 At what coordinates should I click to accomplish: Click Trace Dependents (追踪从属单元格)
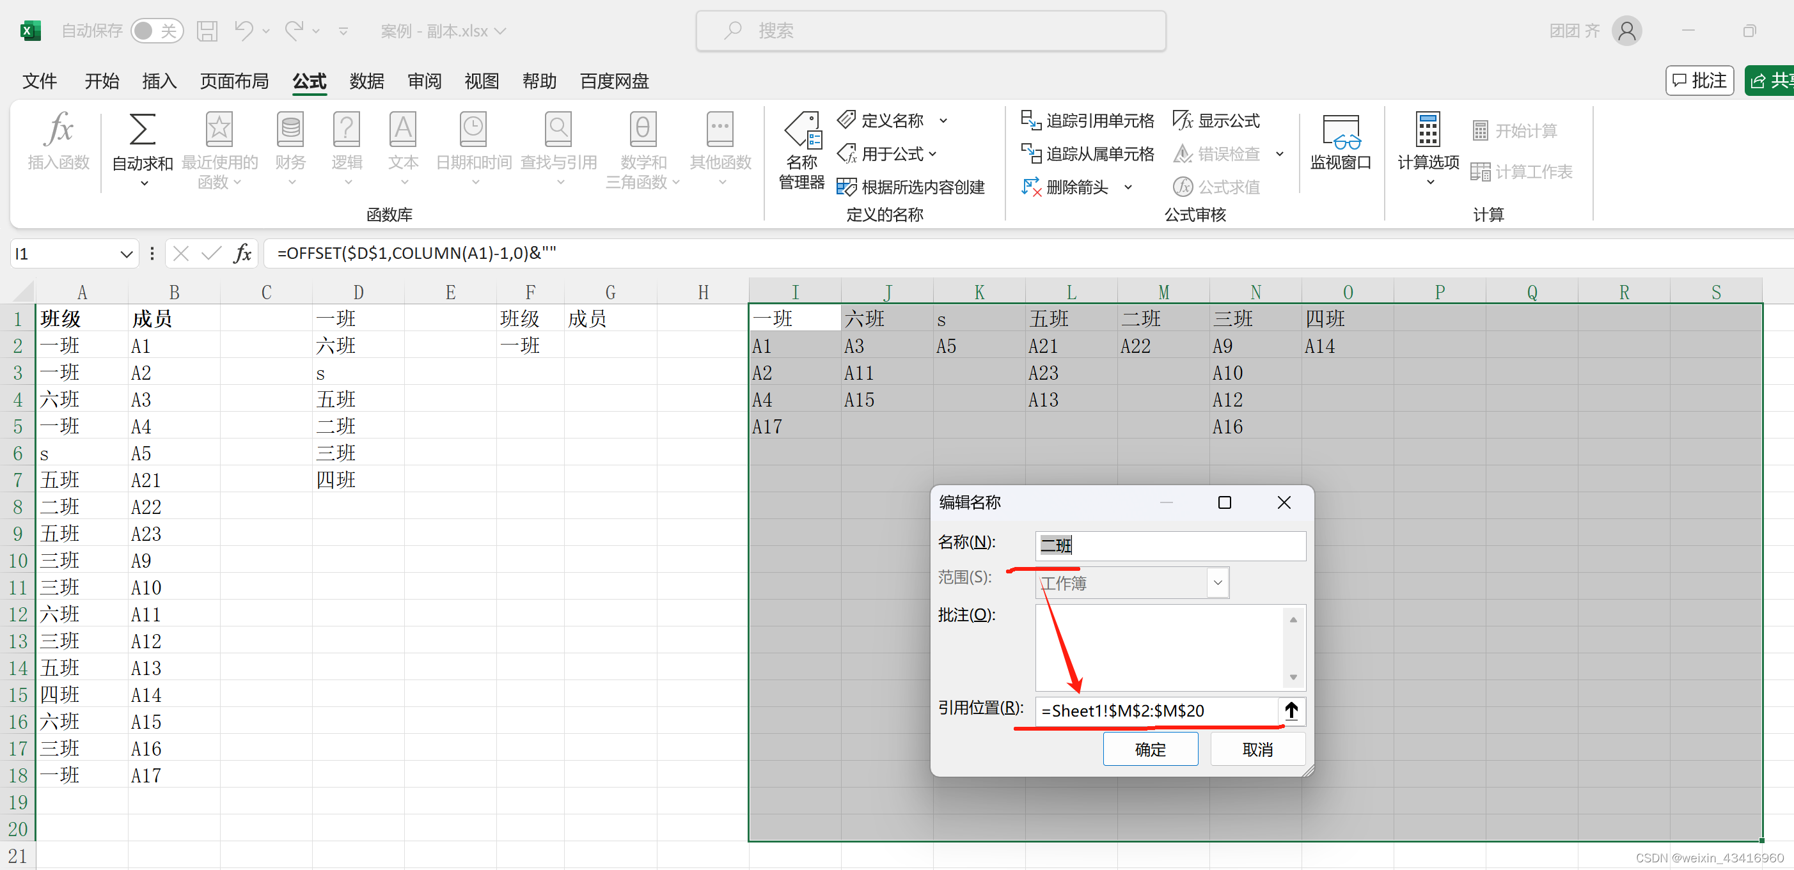click(x=1087, y=154)
